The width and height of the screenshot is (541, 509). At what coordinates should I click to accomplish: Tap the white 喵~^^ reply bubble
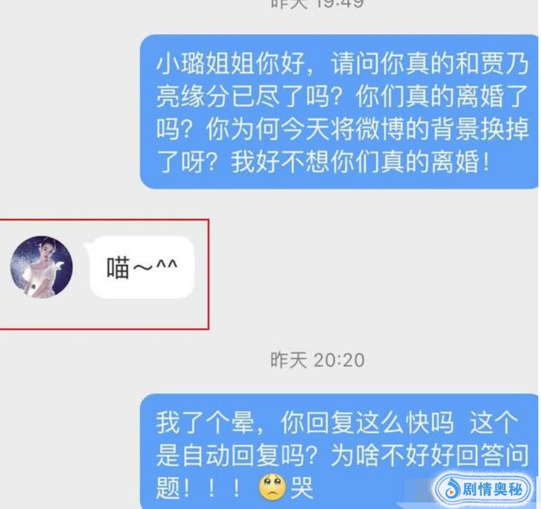pyautogui.click(x=142, y=267)
